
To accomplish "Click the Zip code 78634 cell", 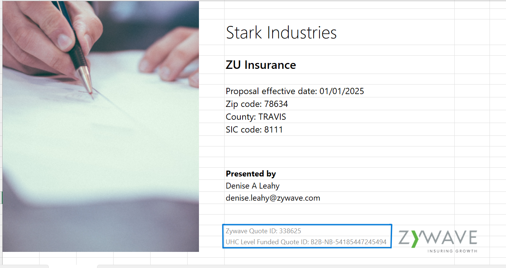I will (x=256, y=104).
